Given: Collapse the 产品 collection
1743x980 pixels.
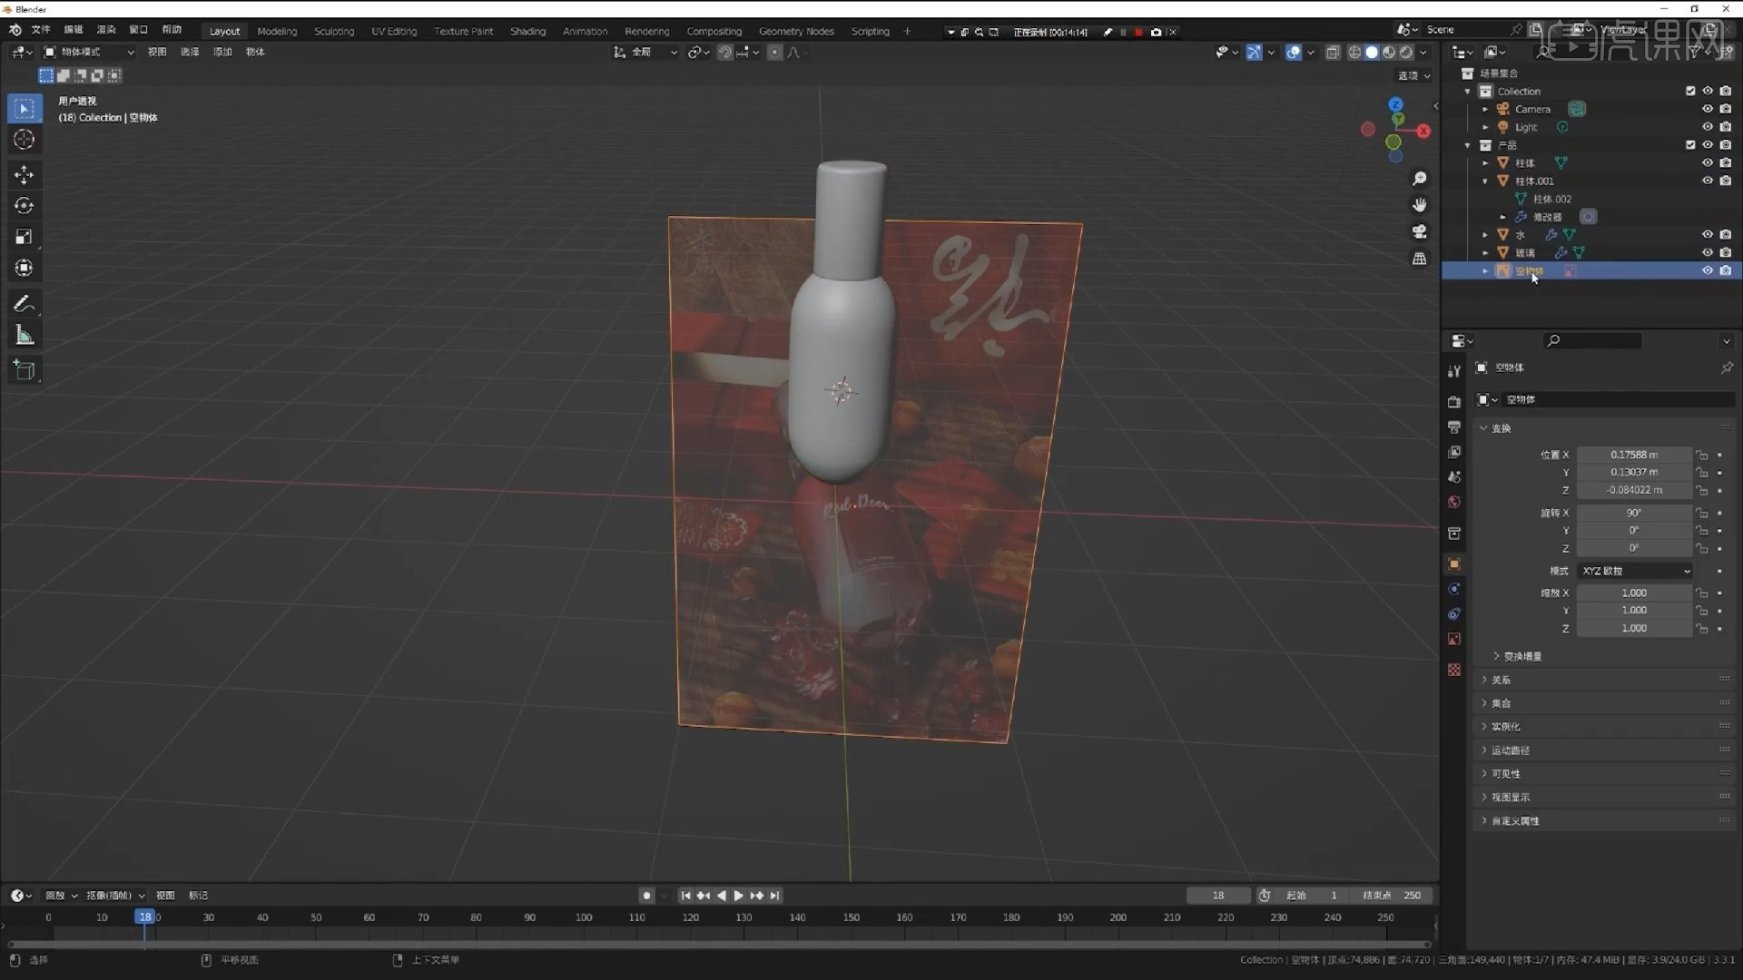Looking at the screenshot, I should [x=1468, y=145].
